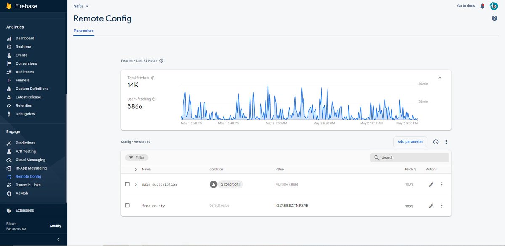Go to the Events section

coord(21,55)
